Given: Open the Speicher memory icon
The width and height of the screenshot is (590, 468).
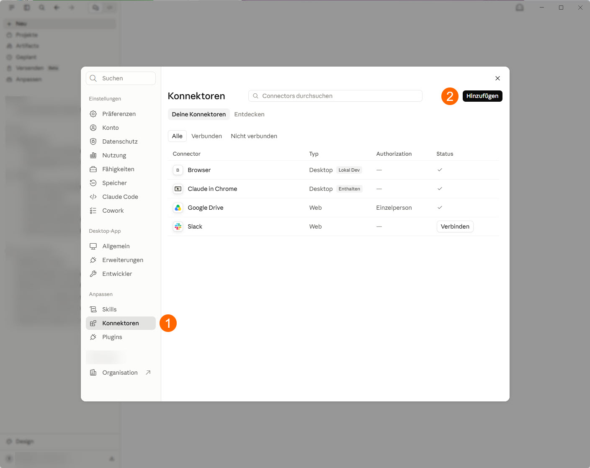Looking at the screenshot, I should [93, 183].
